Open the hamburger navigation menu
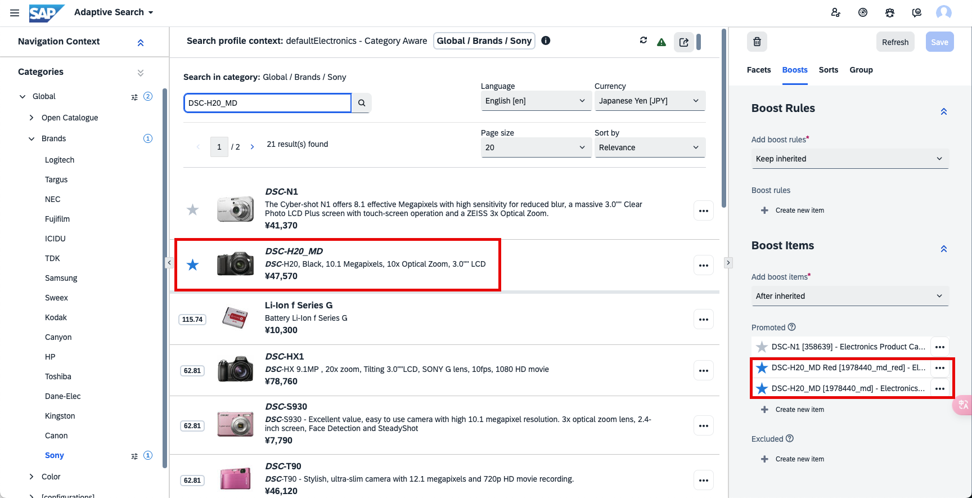Viewport: 972px width, 498px height. 15,12
